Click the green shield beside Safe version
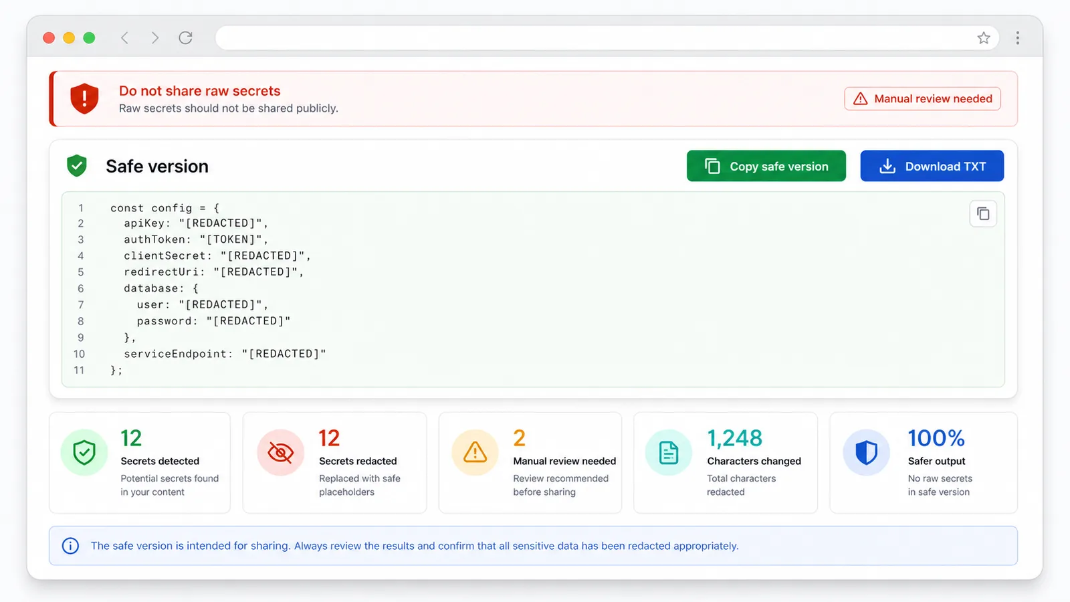Screen dimensions: 1070x602 [77, 166]
